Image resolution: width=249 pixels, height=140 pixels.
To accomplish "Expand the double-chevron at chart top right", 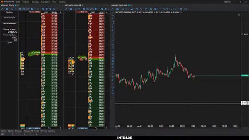I will [x=238, y=15].
